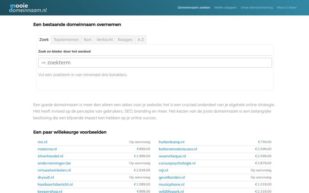
Task: Click the €2.939,00 price for virtueelwinkelen.nl
Action: (x=142, y=170)
